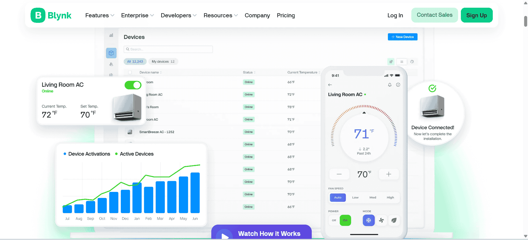Click the devices cube sidebar icon
The image size is (528, 240).
tap(111, 53)
